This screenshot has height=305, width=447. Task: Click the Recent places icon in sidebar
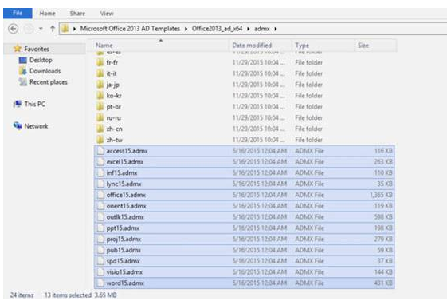22,82
